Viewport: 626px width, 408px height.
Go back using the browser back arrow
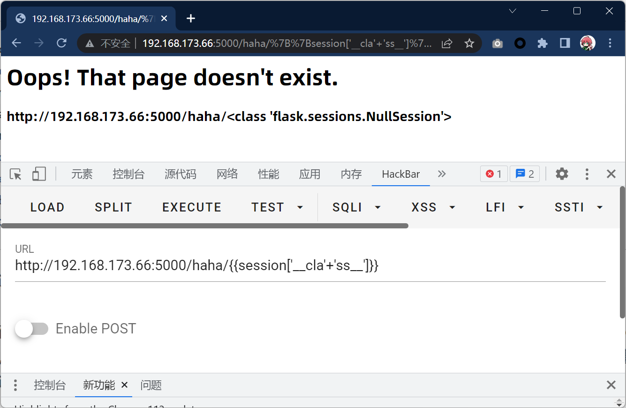[x=16, y=44]
